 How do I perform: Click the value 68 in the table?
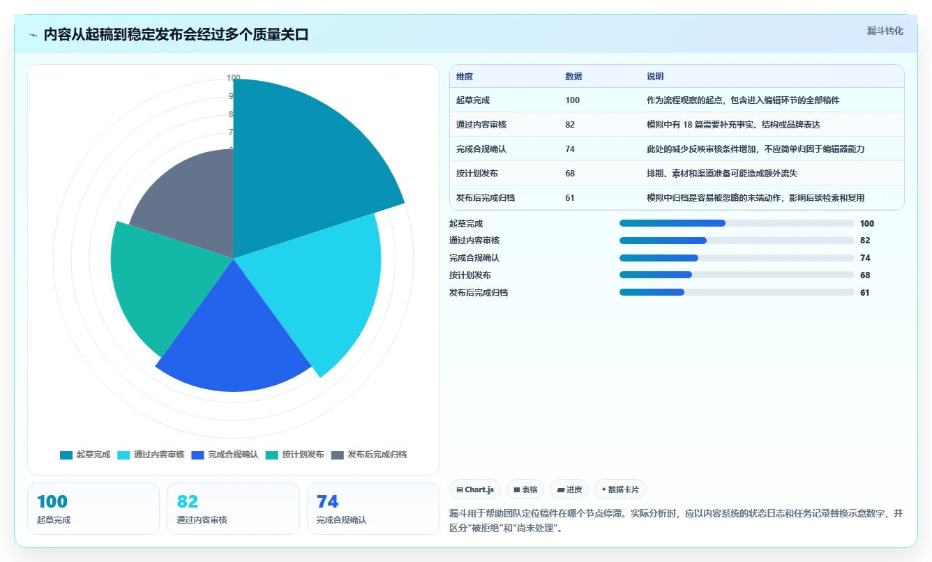[570, 174]
